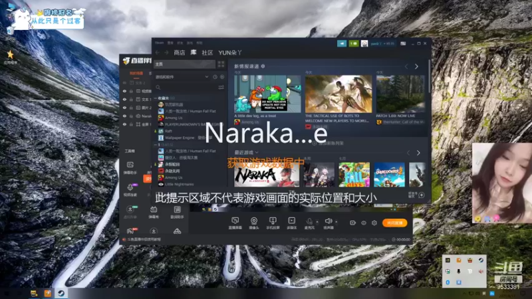532x299 pixels.
Task: Collapse the second library category below Wallpaper Engine
Action: tap(156, 145)
